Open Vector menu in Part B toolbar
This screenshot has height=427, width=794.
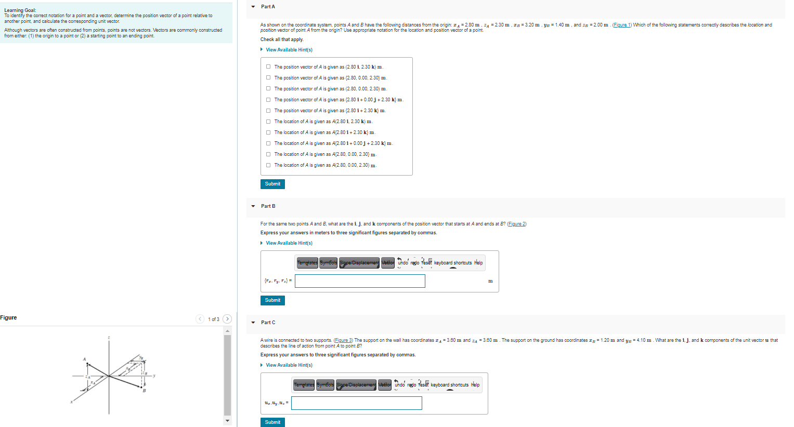point(388,263)
